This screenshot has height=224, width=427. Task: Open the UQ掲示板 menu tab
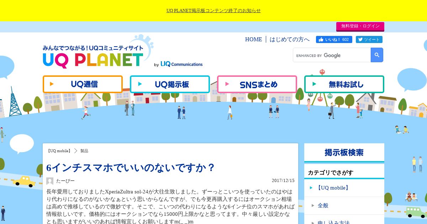170,84
